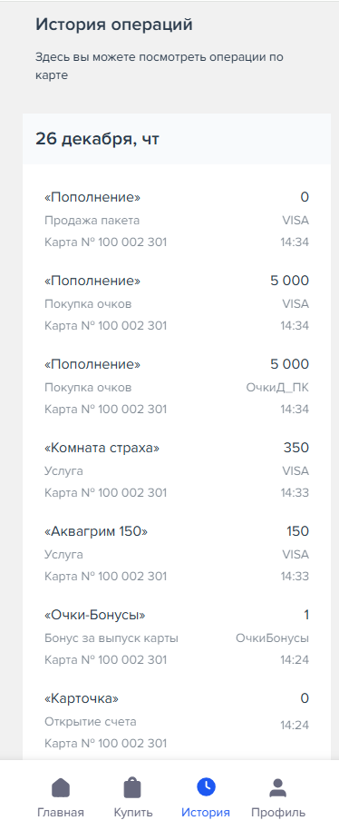Tap the Профиль tab label
This screenshot has width=339, height=830.
(278, 813)
